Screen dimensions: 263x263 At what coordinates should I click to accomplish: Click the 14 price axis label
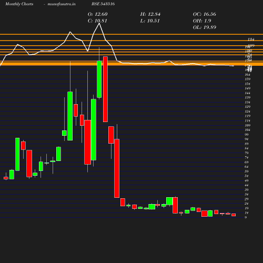click(x=247, y=213)
